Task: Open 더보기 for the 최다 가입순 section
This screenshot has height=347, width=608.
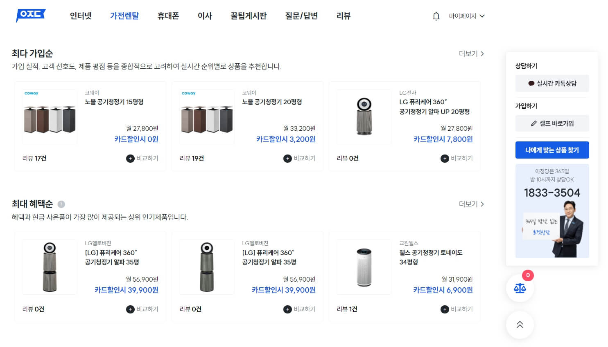Action: [x=470, y=54]
